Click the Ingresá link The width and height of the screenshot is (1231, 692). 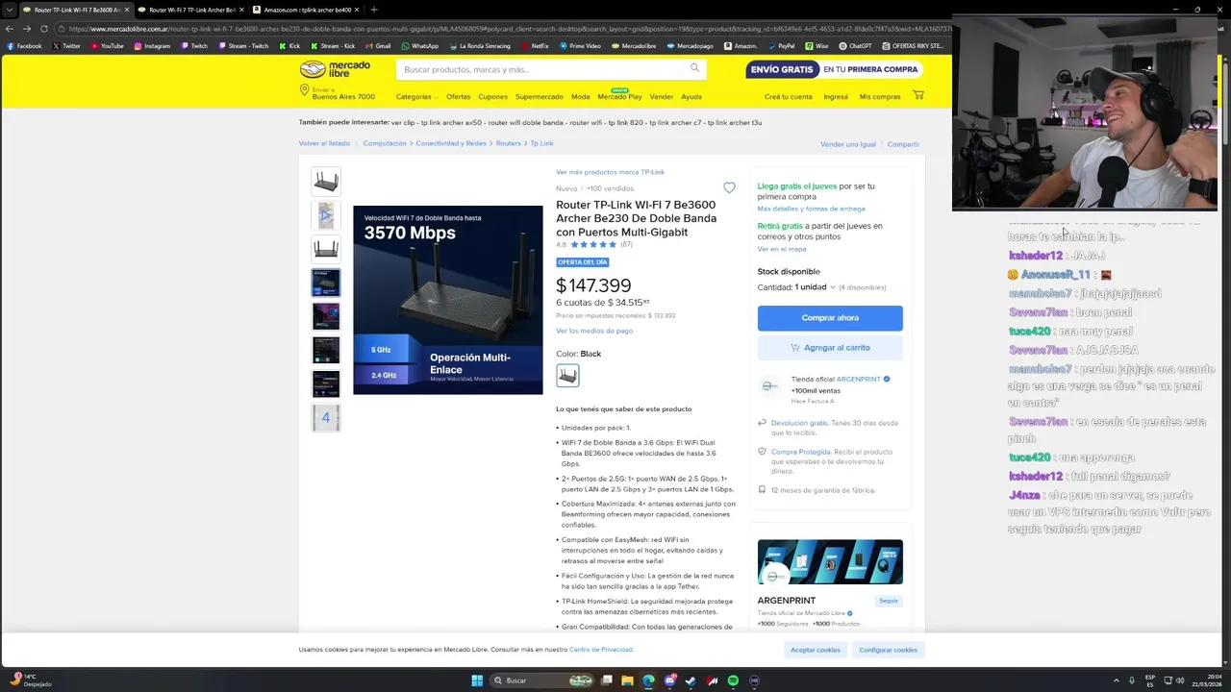[836, 96]
